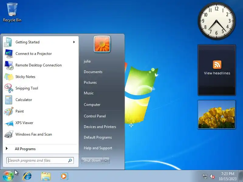Click the Windows Fax and Scan icon
This screenshot has width=243, height=182.
pyautogui.click(x=9, y=134)
